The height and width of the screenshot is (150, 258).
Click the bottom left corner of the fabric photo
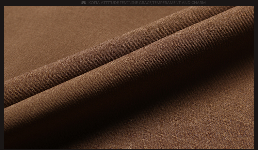[x=6, y=147]
